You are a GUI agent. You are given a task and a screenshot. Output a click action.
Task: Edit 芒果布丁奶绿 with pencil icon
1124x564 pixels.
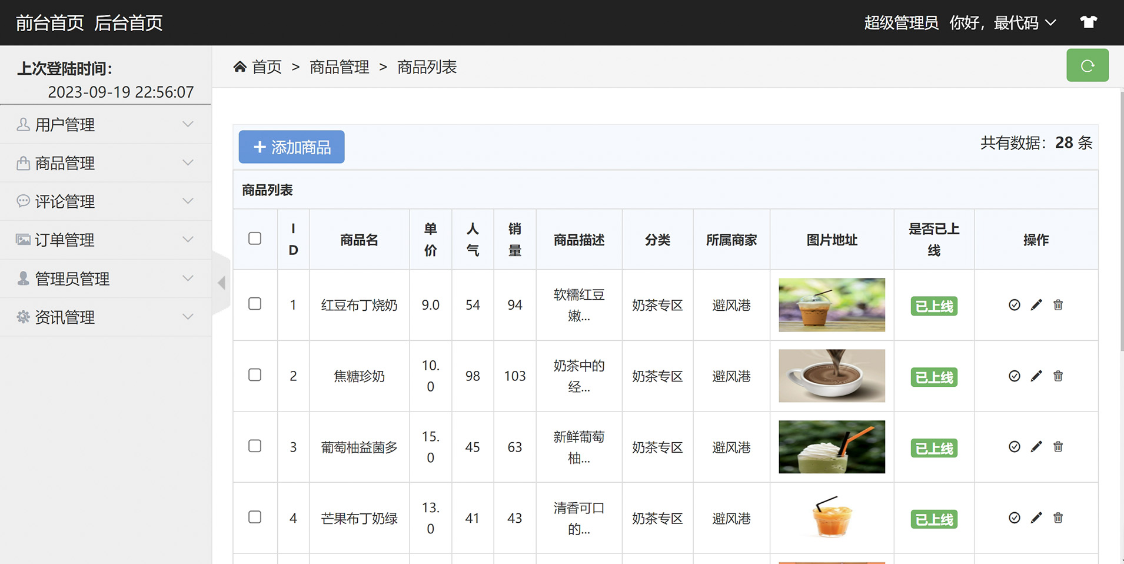point(1036,518)
